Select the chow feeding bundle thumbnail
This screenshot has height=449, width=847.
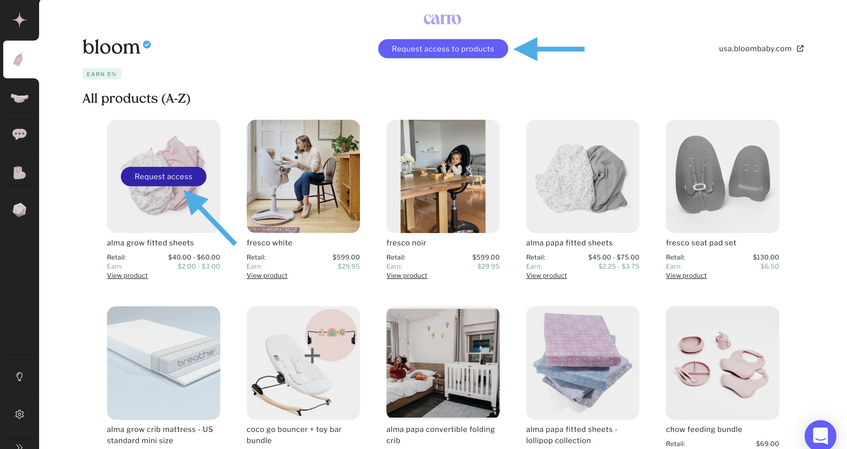(722, 363)
